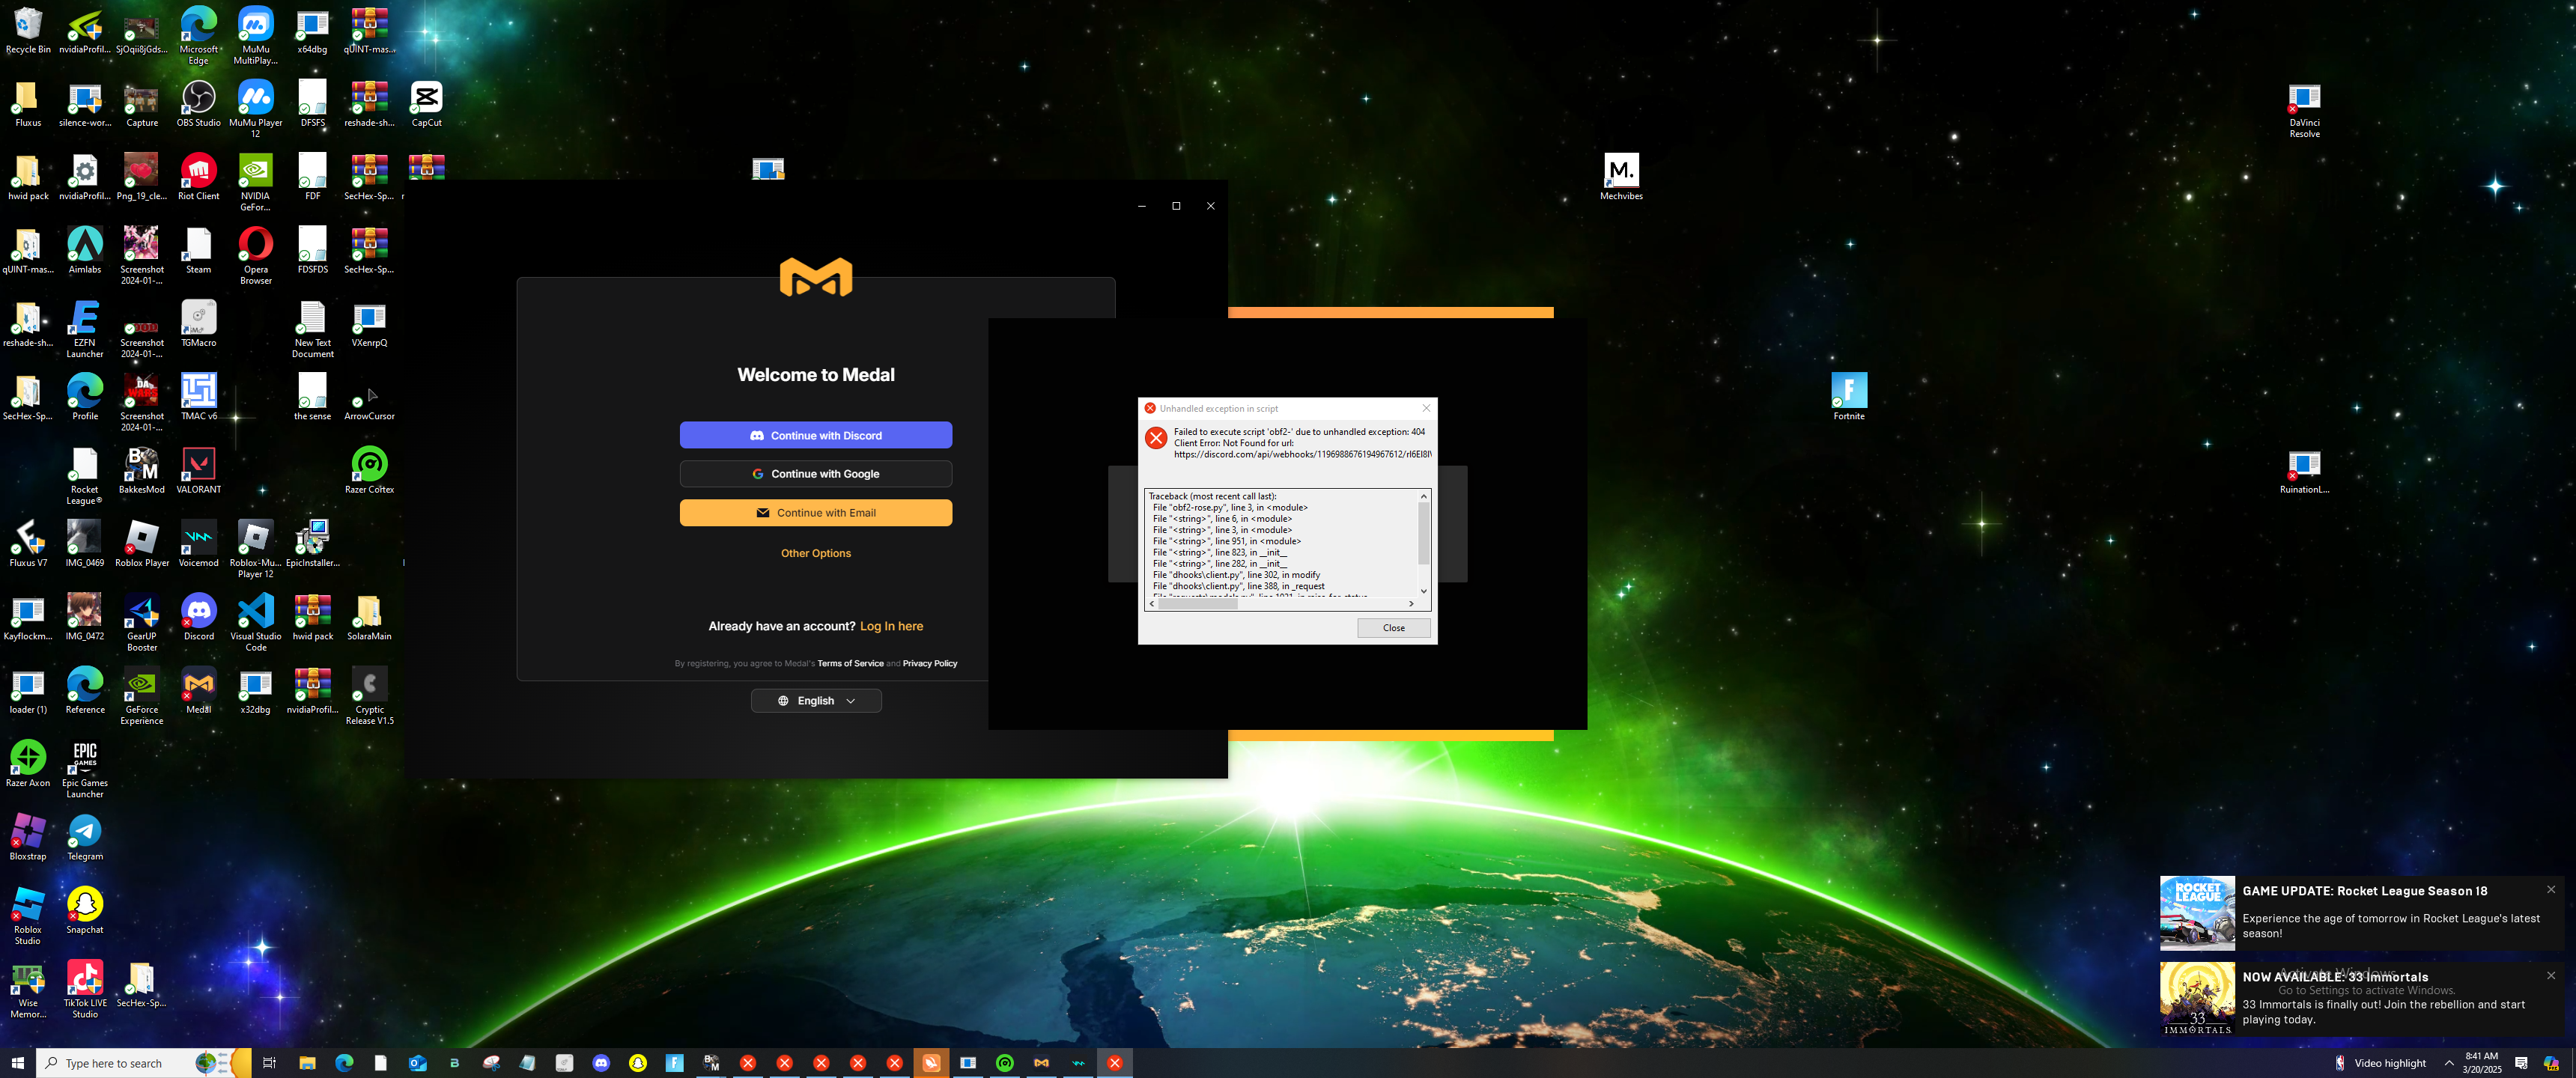The image size is (2576, 1078).
Task: Choose Continue with Email option
Action: (815, 513)
